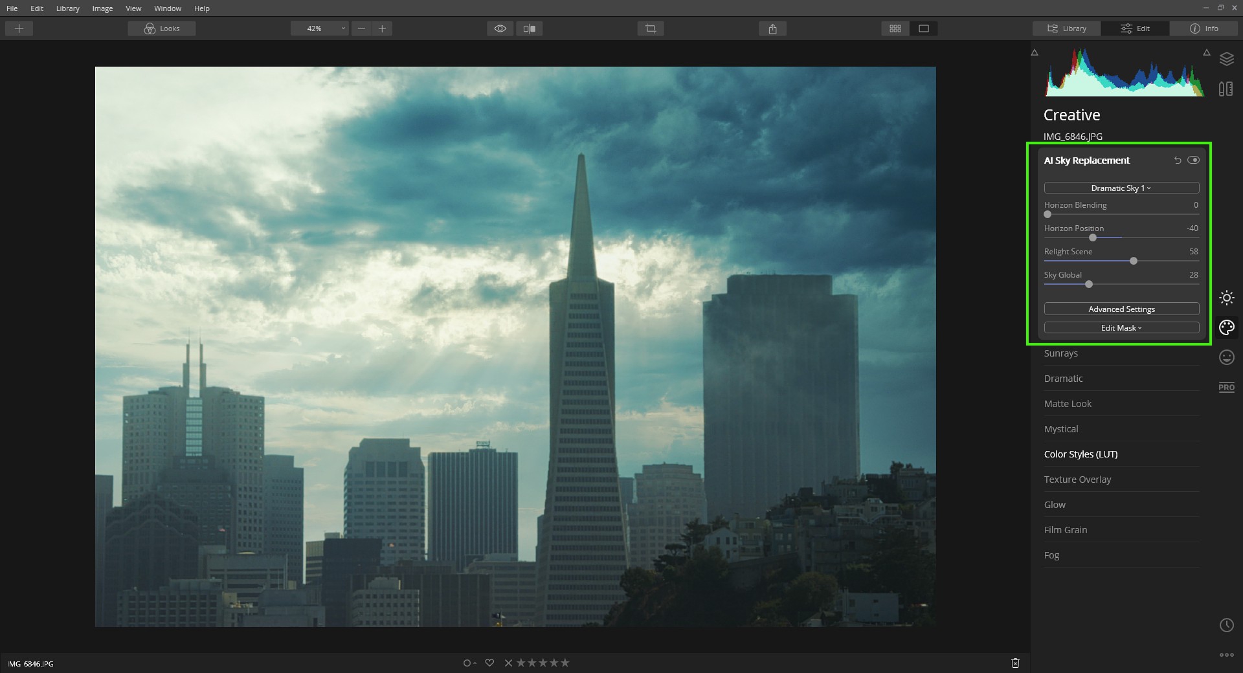Open the 42% zoom level dropdown
The height and width of the screenshot is (673, 1243).
tap(320, 28)
